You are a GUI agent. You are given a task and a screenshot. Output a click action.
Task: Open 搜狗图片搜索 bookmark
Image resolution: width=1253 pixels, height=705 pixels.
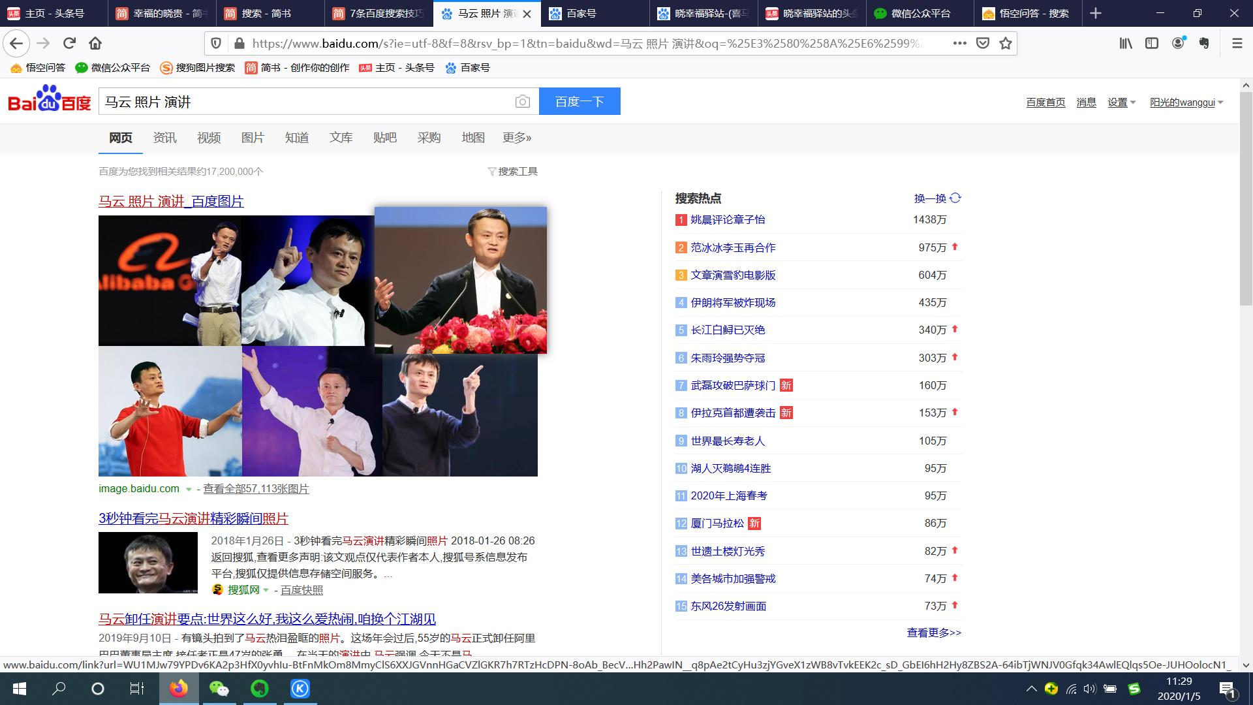tap(198, 68)
